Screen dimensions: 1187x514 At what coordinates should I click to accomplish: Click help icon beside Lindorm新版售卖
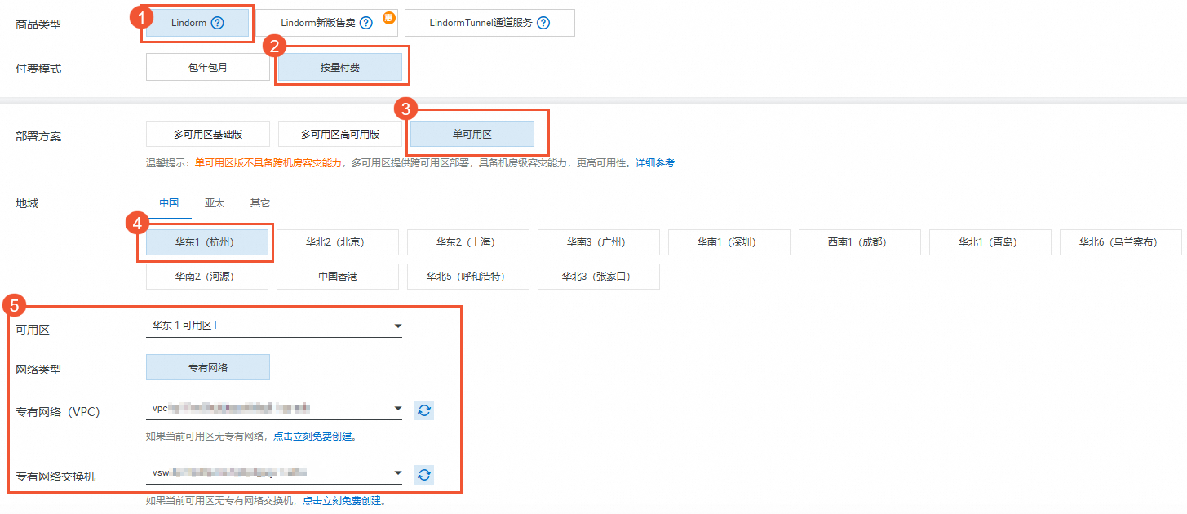(x=366, y=23)
